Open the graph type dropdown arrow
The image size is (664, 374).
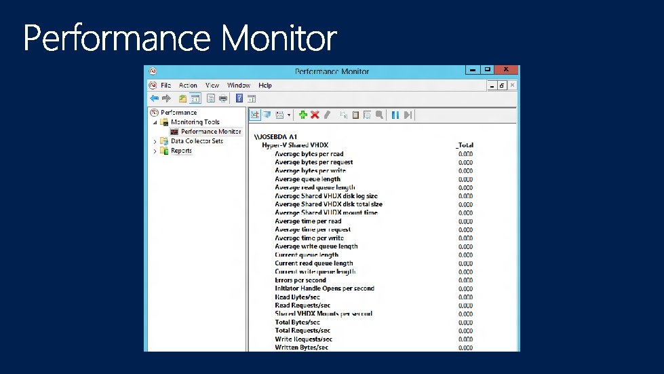coord(289,115)
